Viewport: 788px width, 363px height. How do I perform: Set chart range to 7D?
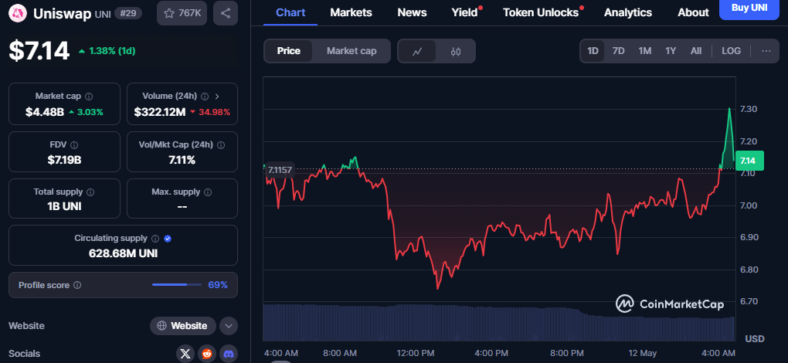coord(618,51)
